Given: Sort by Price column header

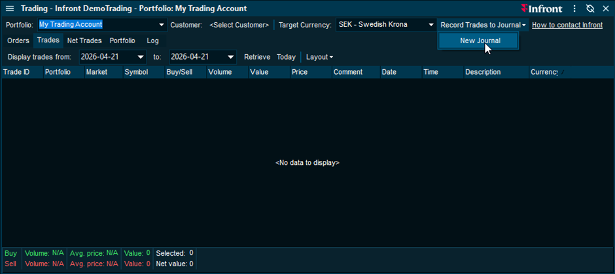Looking at the screenshot, I should [310, 72].
